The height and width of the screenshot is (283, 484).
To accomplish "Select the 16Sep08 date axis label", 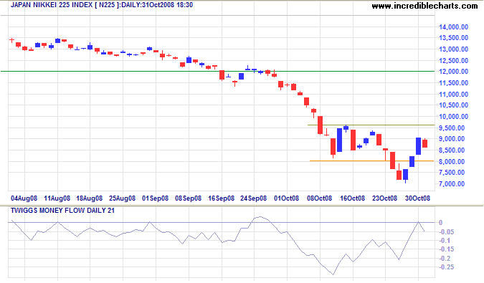I will tap(221, 198).
